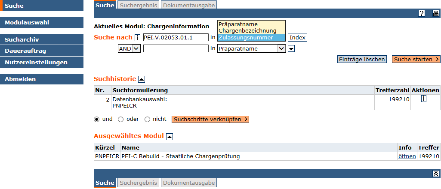Switch to bottom Suchergebnis tab
441x189 pixels.
pos(139,183)
